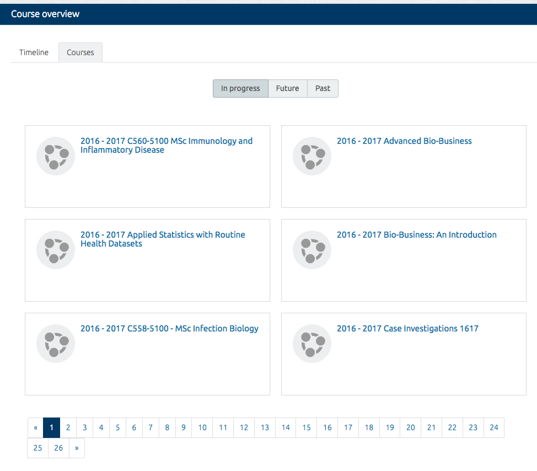Go to next page with » arrow
Image resolution: width=537 pixels, height=471 pixels.
click(x=77, y=448)
